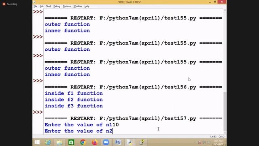
Task: Select the Python IDLE taskbar icon
Action: [x=129, y=142]
